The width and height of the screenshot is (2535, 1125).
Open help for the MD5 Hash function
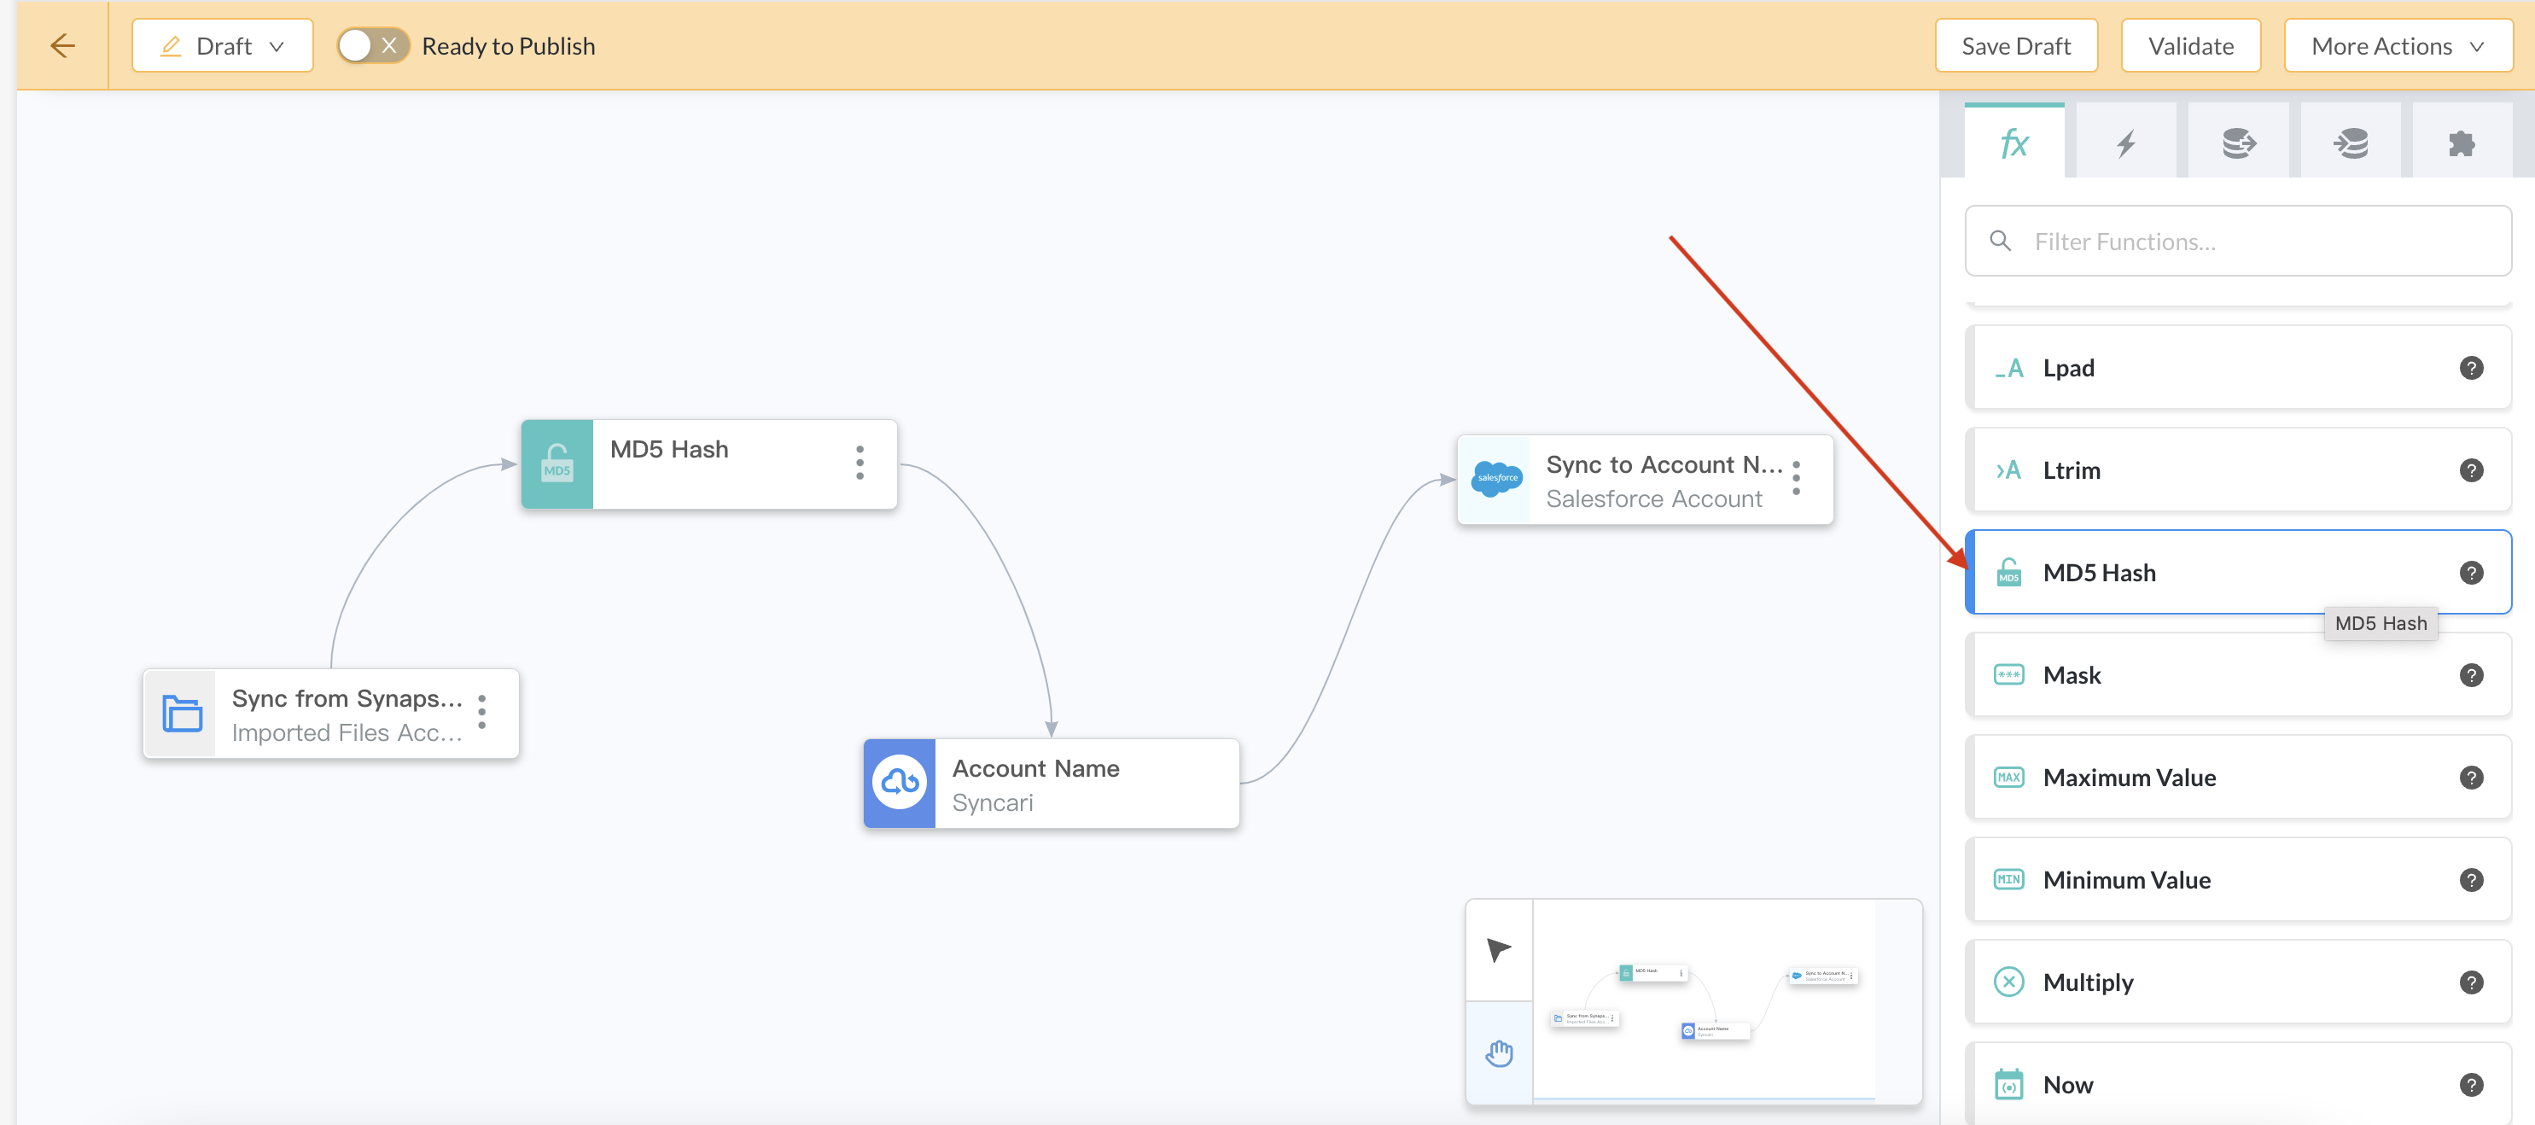point(2470,573)
